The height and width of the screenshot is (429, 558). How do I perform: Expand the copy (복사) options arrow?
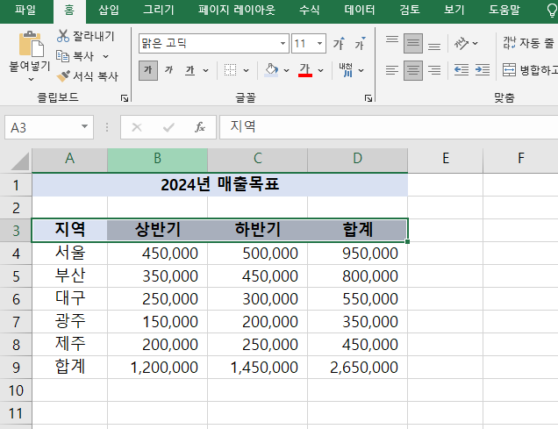point(105,56)
